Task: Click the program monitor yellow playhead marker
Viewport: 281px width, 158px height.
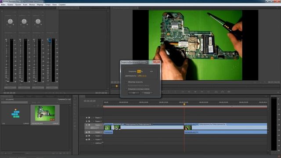Action: (117, 86)
